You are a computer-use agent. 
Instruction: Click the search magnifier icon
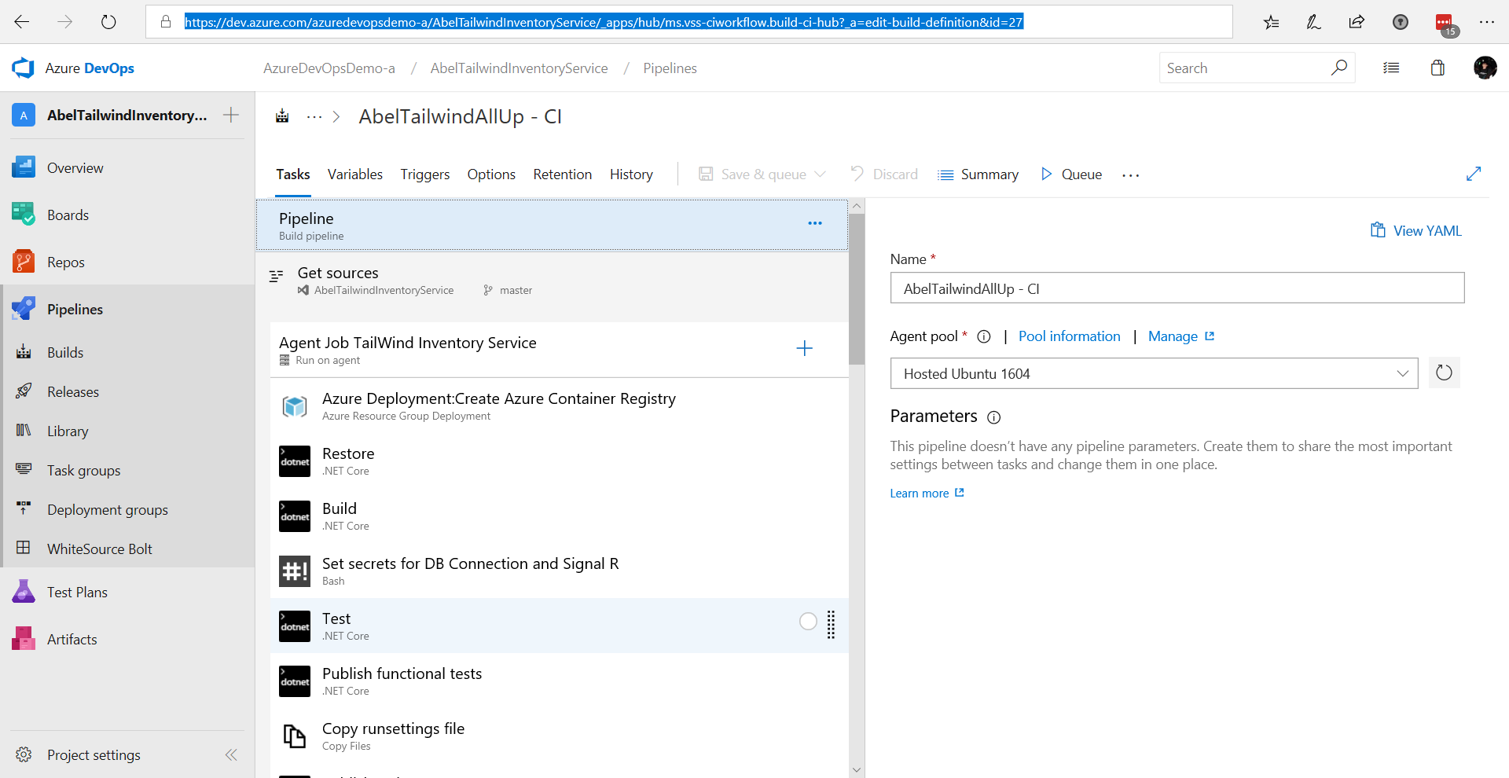[x=1338, y=68]
